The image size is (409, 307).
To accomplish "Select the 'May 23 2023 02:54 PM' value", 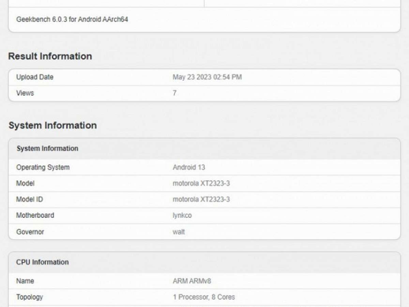I will pyautogui.click(x=207, y=77).
